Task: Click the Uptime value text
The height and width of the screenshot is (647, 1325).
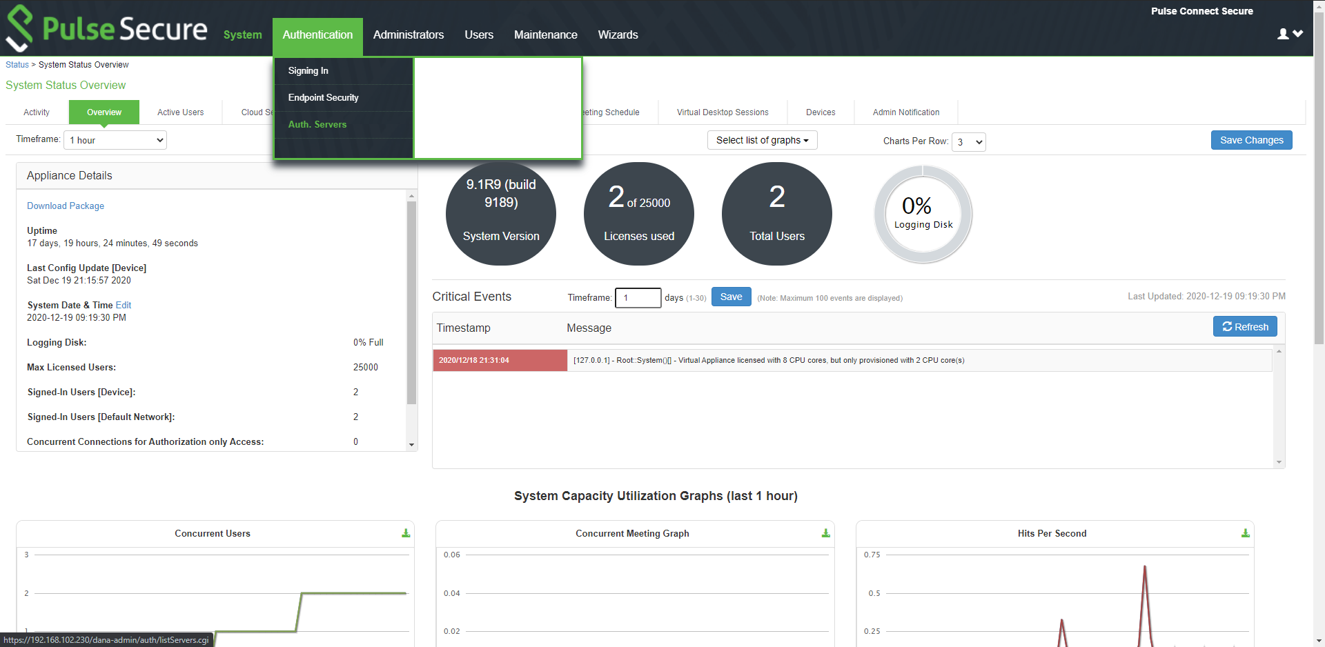Action: 112,243
